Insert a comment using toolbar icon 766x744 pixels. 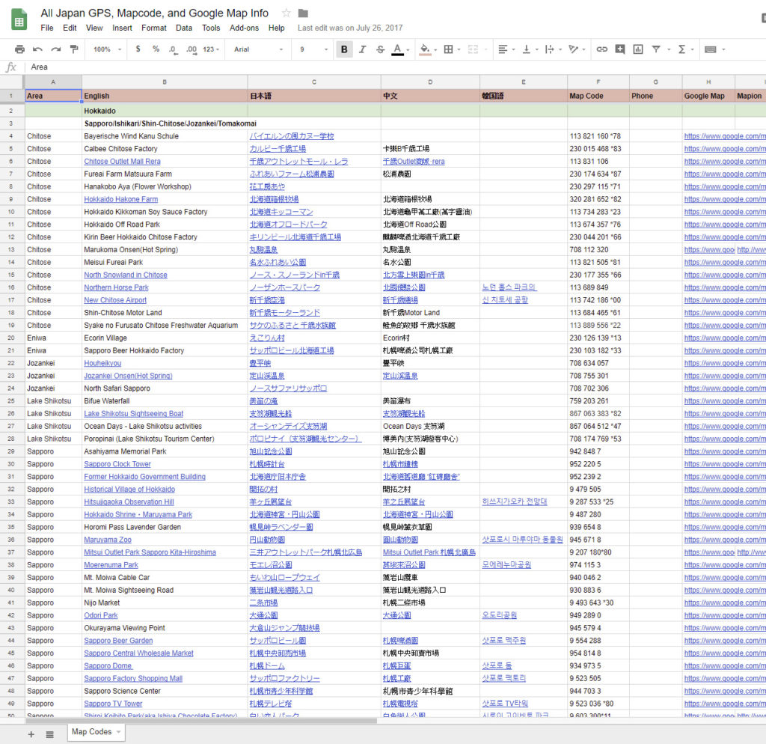pyautogui.click(x=620, y=49)
